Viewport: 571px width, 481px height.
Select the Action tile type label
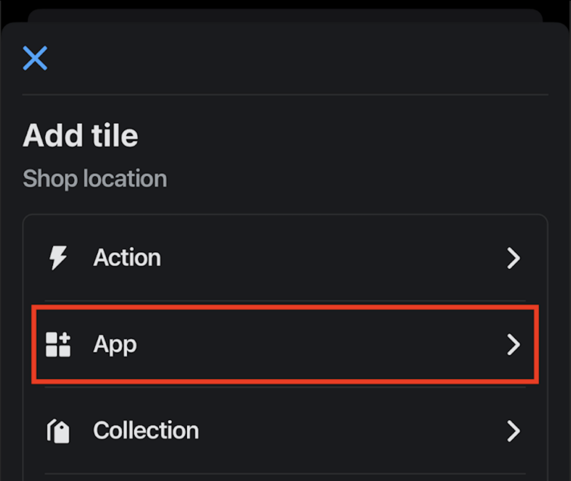click(x=127, y=258)
